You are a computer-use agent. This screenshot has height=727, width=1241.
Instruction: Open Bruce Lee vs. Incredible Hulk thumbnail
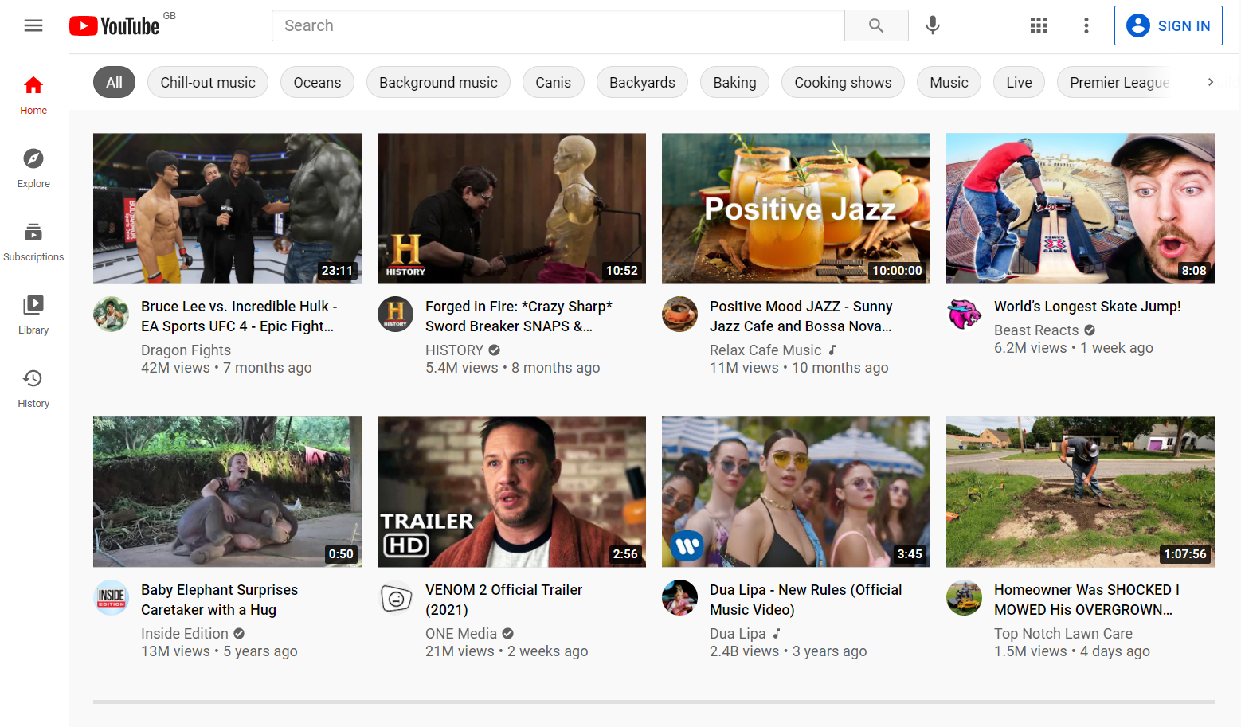pos(227,209)
